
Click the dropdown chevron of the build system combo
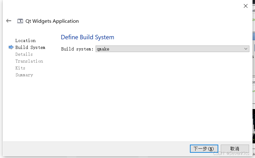point(246,49)
